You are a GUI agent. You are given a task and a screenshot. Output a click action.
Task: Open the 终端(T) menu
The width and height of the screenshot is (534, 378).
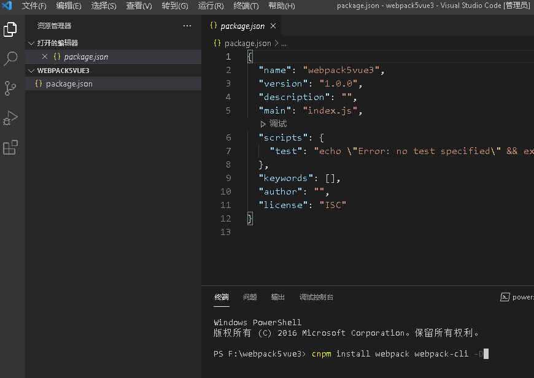click(x=246, y=6)
